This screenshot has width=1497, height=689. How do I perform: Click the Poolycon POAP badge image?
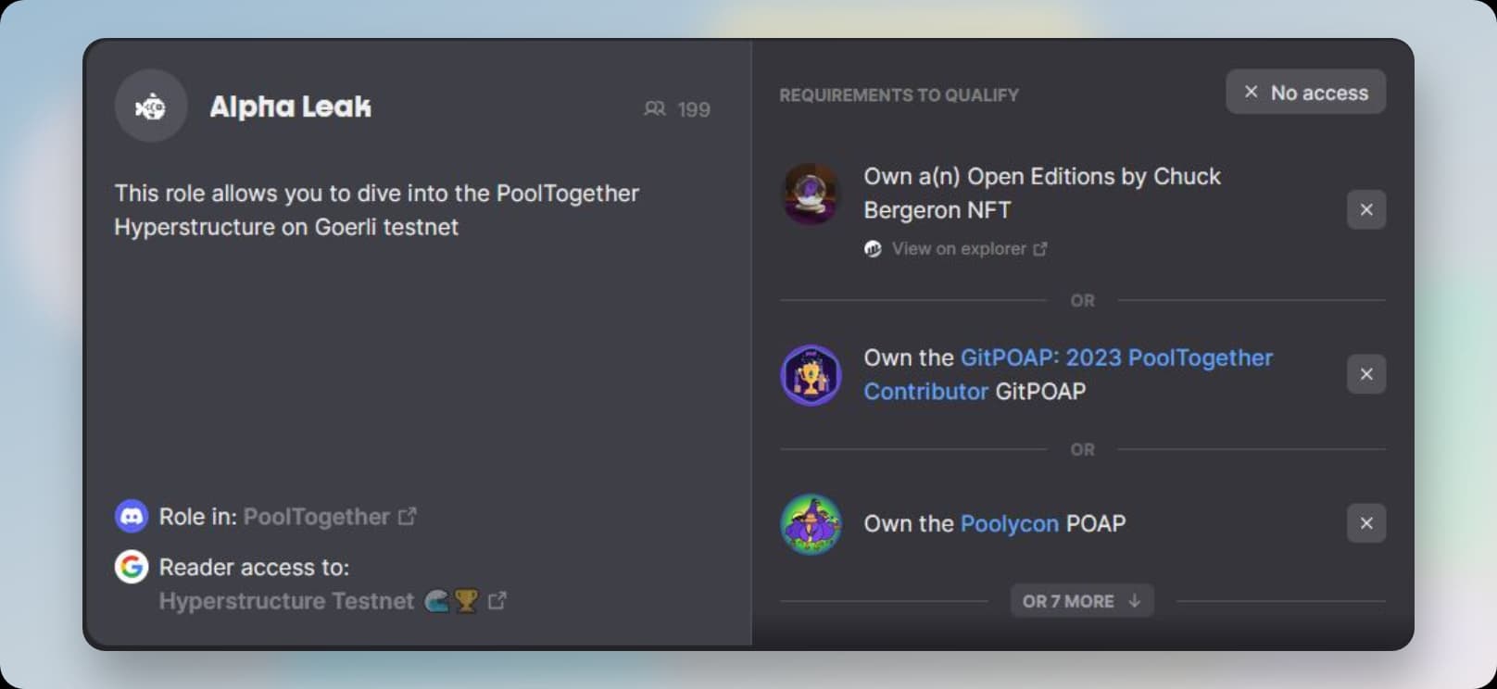click(x=811, y=524)
